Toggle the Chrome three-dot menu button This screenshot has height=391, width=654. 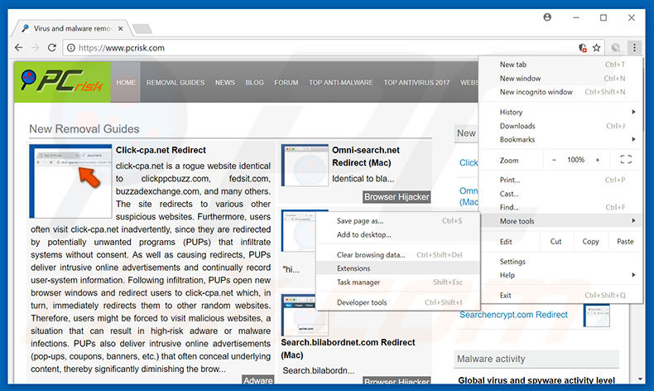(x=634, y=47)
